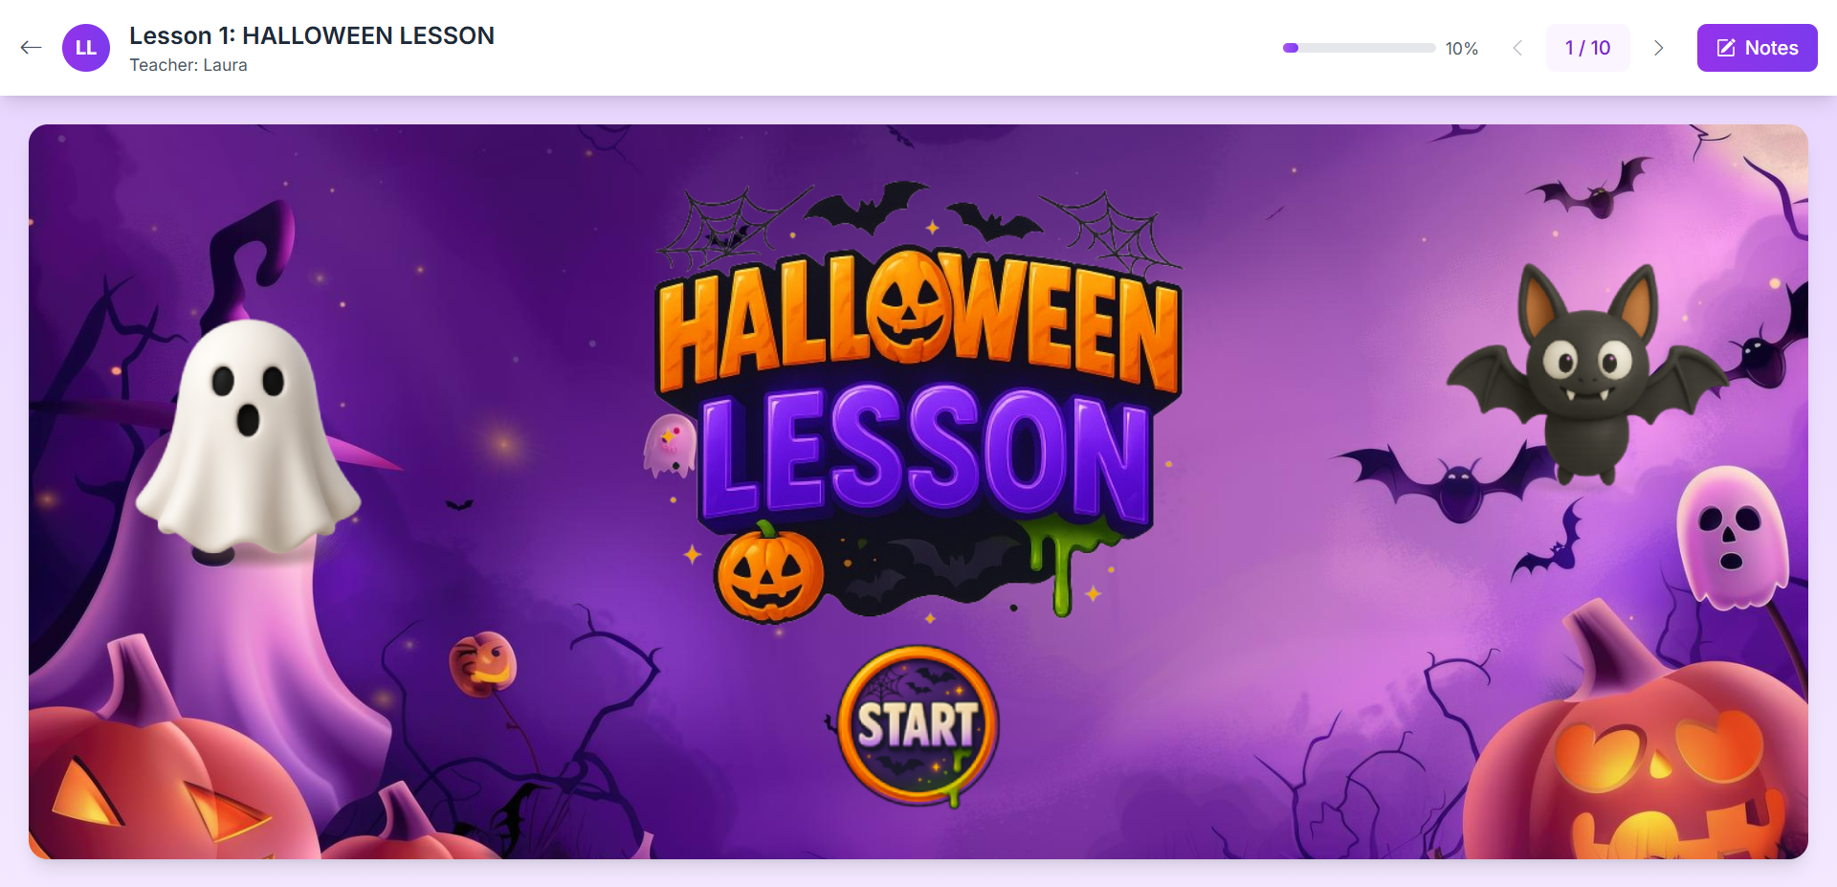Click the jack-o'-lantern below LESSON text
The width and height of the screenshot is (1837, 887).
click(x=768, y=572)
